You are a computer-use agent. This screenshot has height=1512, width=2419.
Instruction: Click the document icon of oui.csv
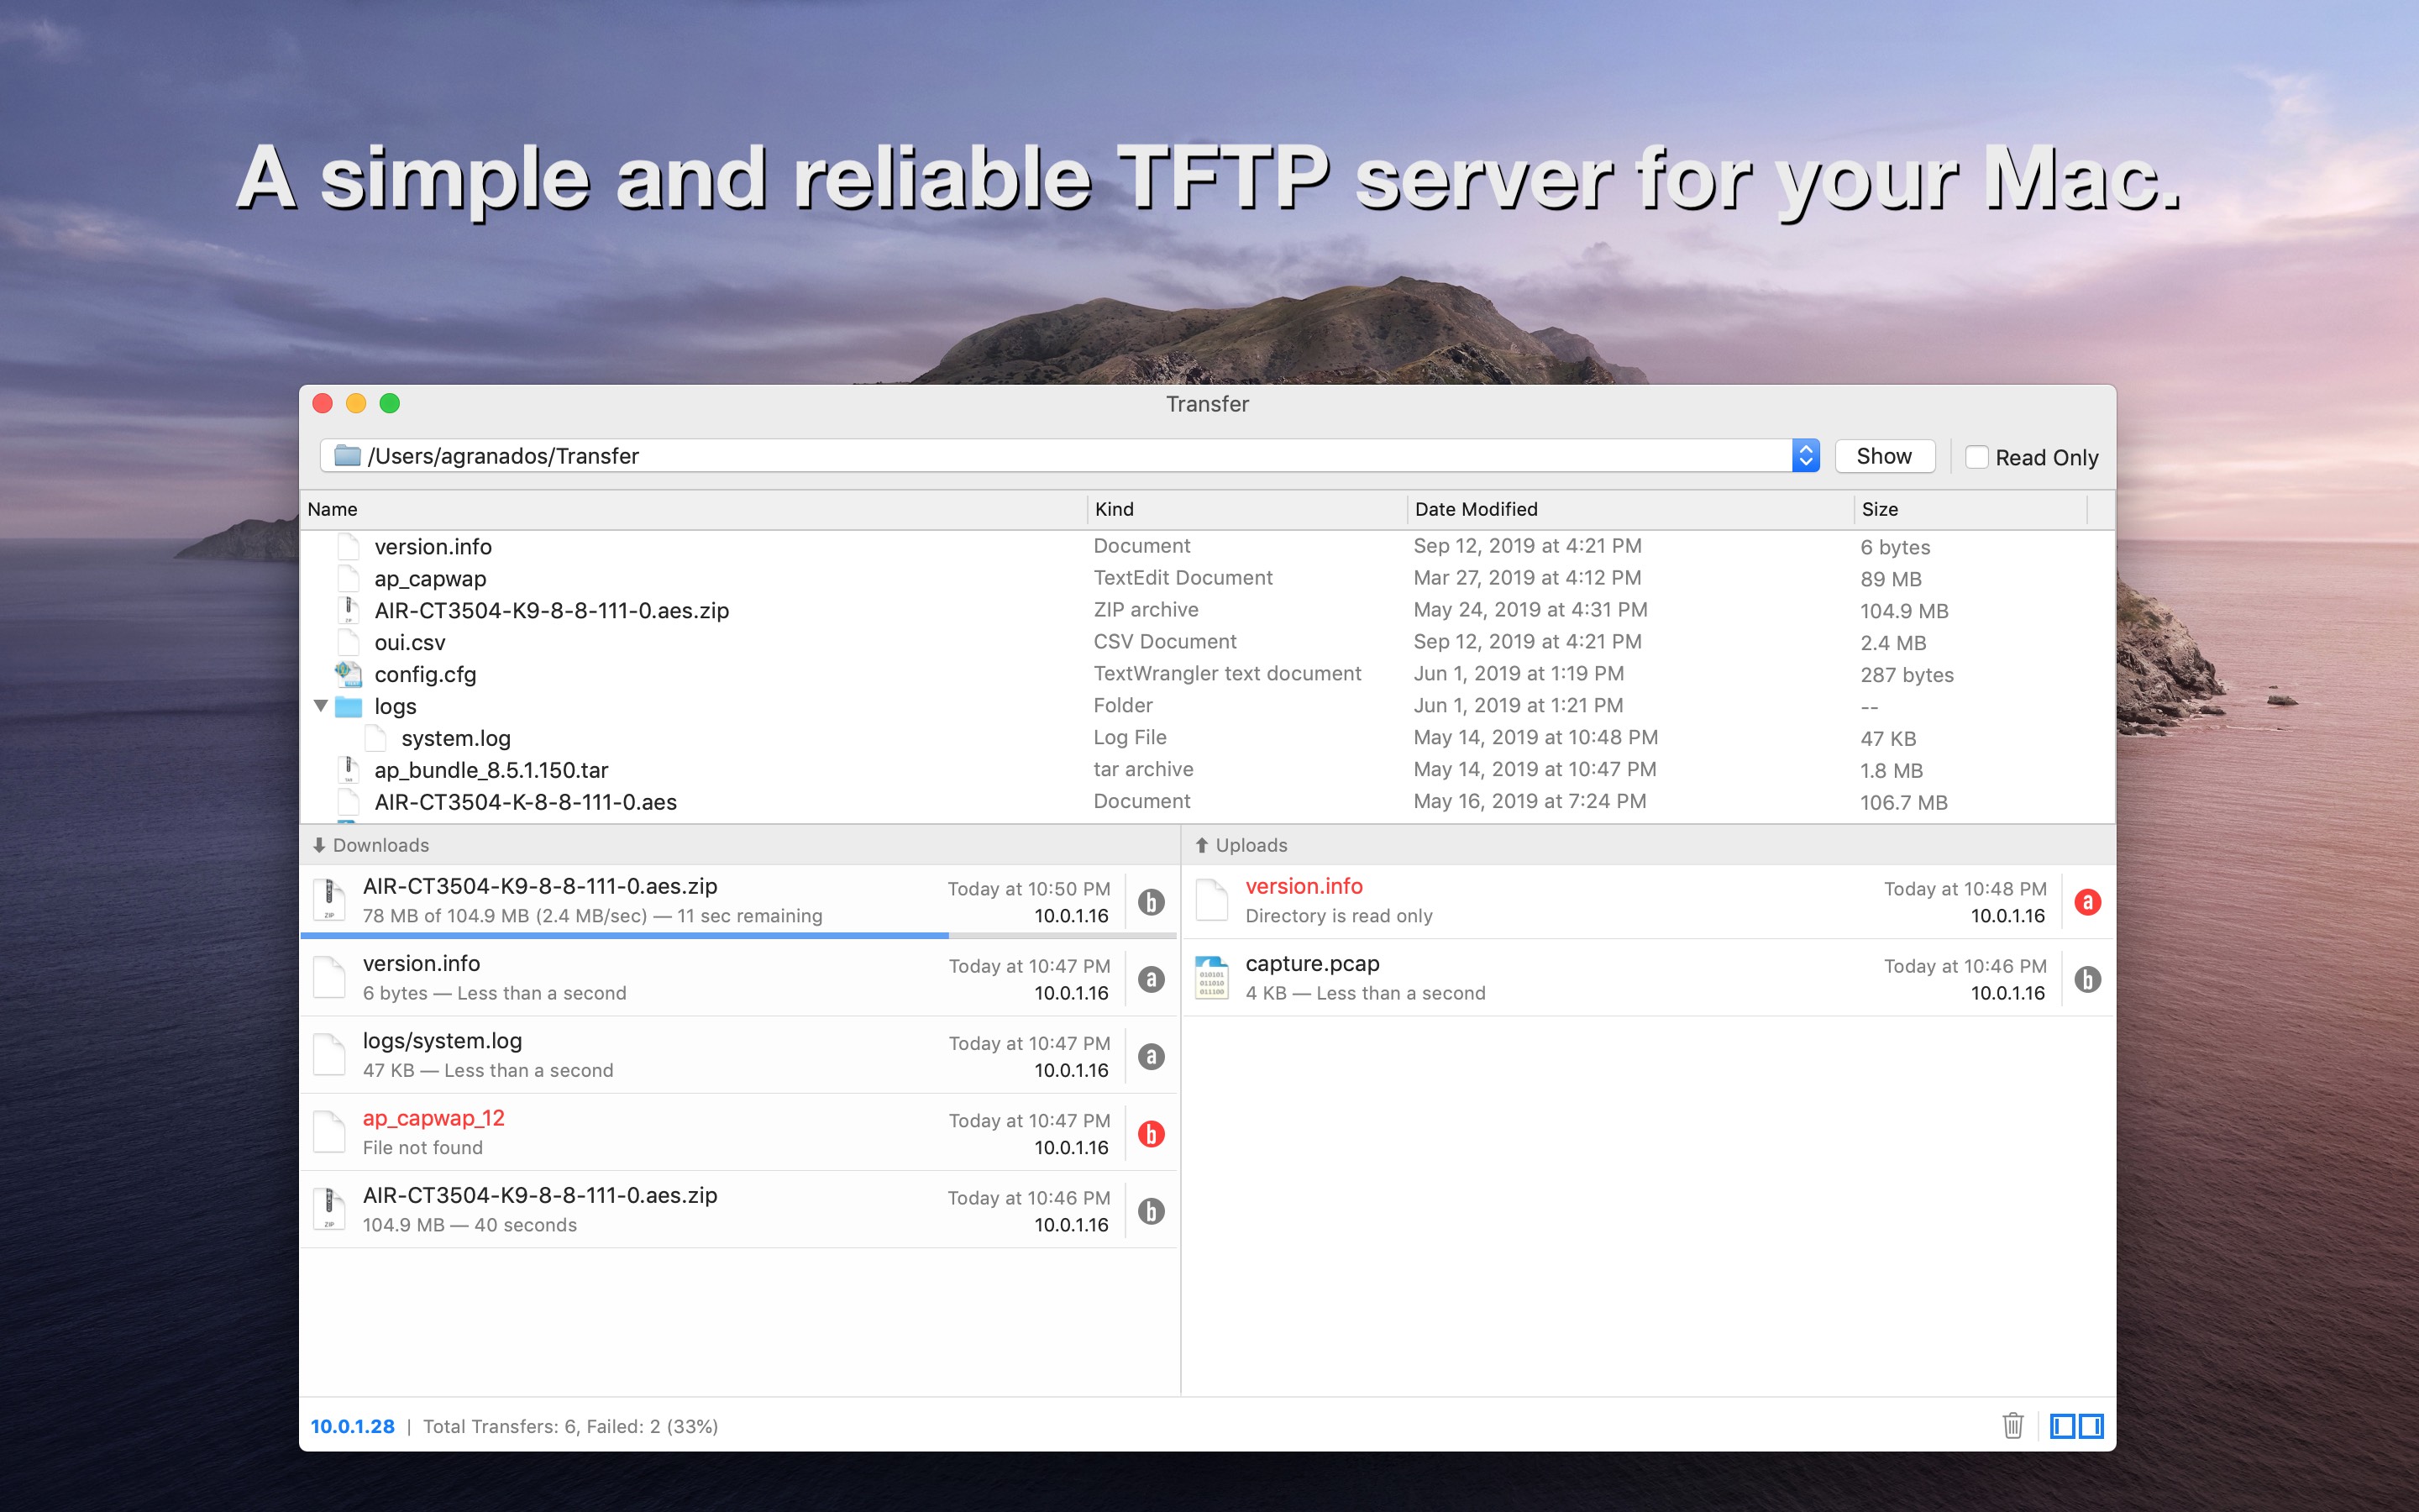(x=348, y=642)
